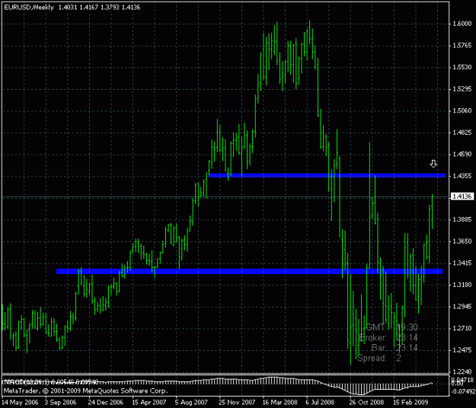Click the 14 May 2006 date label
The image size is (476, 408).
click(20, 403)
